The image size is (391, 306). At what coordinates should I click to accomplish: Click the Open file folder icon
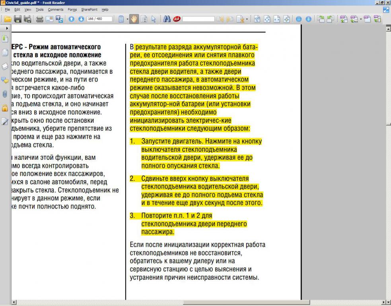pos(8,19)
